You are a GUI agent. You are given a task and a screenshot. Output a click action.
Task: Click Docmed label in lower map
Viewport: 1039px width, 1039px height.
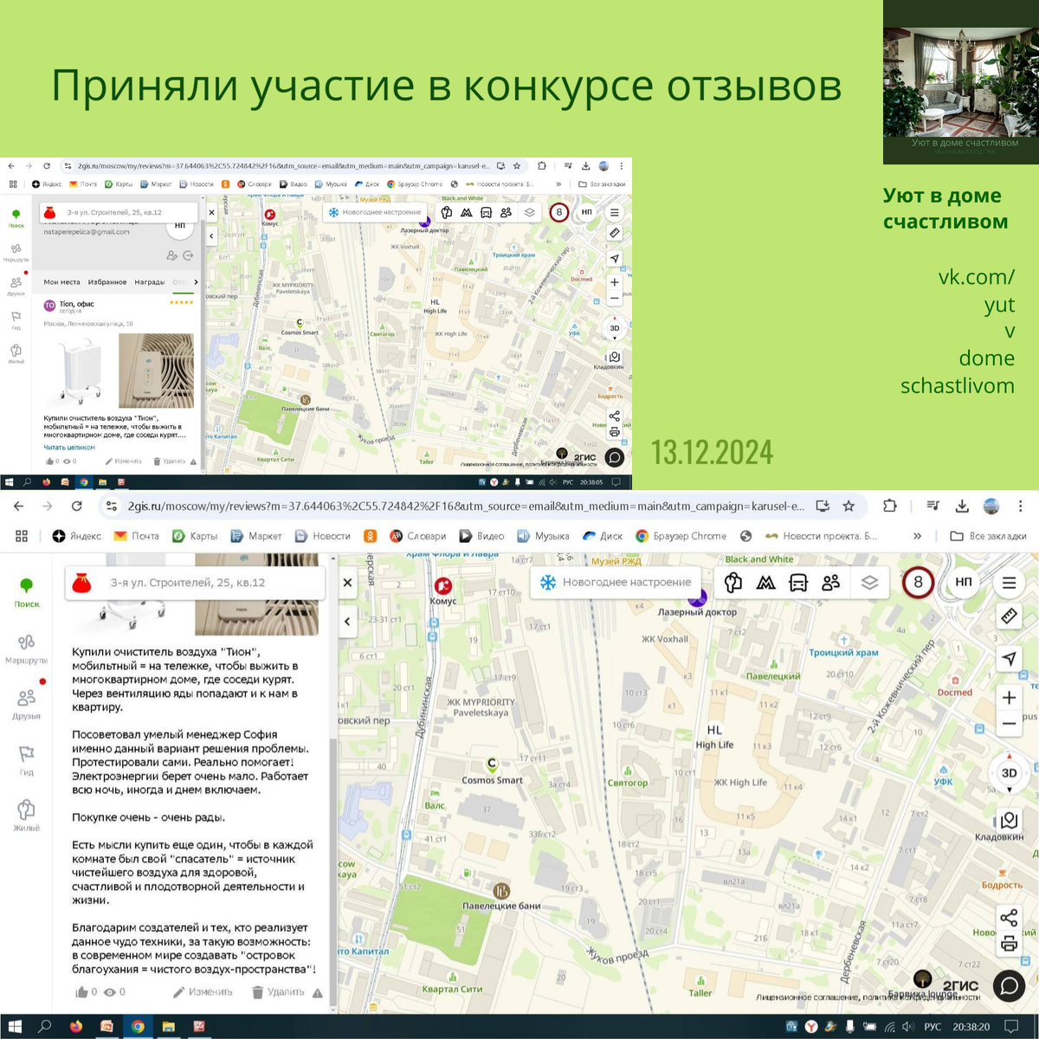coord(954,692)
